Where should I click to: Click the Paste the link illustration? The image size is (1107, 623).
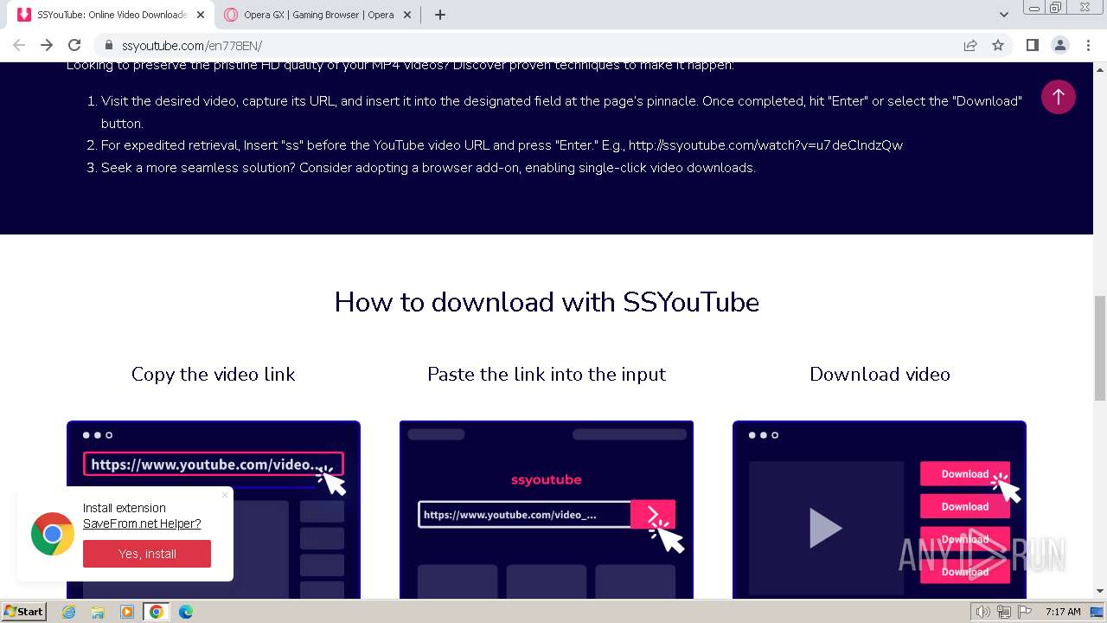point(547,510)
